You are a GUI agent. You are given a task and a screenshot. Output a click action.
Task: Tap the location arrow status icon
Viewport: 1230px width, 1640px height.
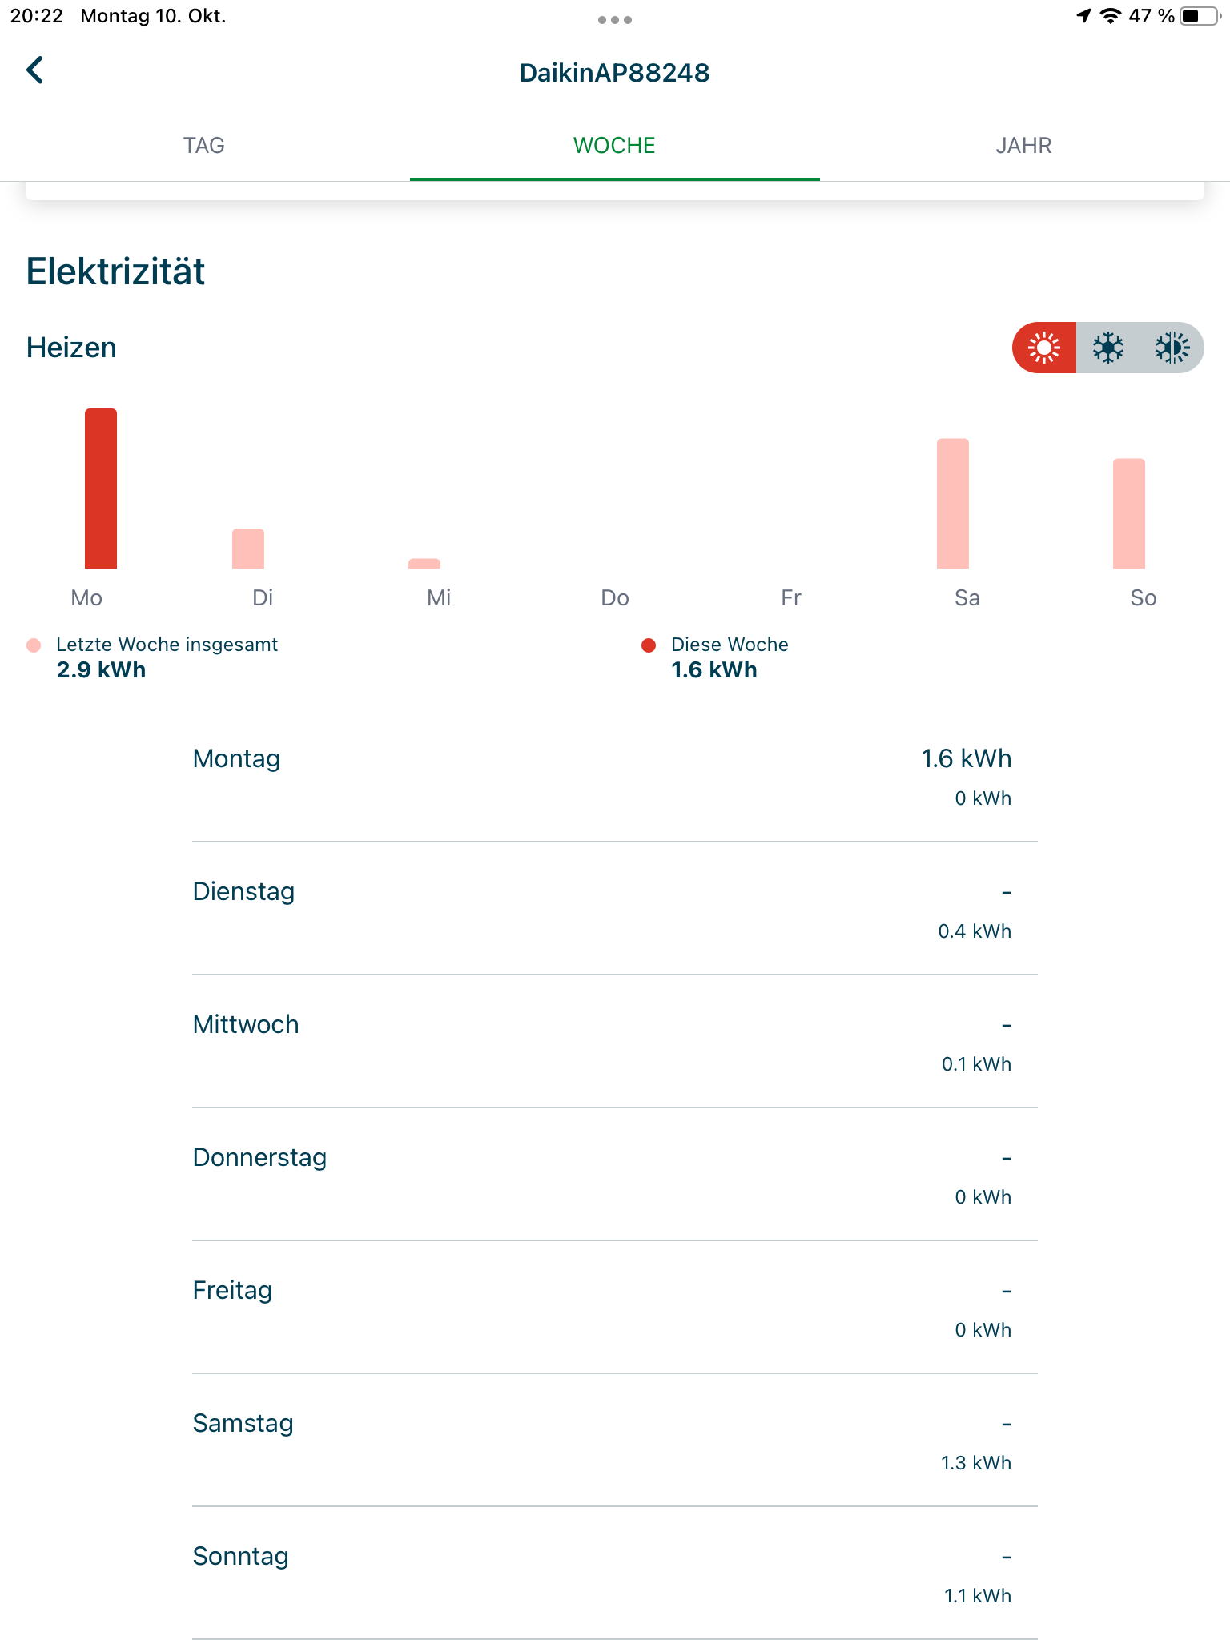click(x=1083, y=16)
